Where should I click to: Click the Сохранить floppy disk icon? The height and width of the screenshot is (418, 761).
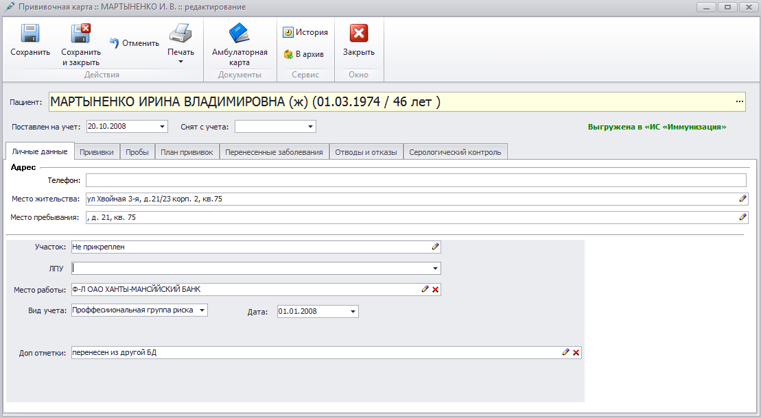(30, 34)
